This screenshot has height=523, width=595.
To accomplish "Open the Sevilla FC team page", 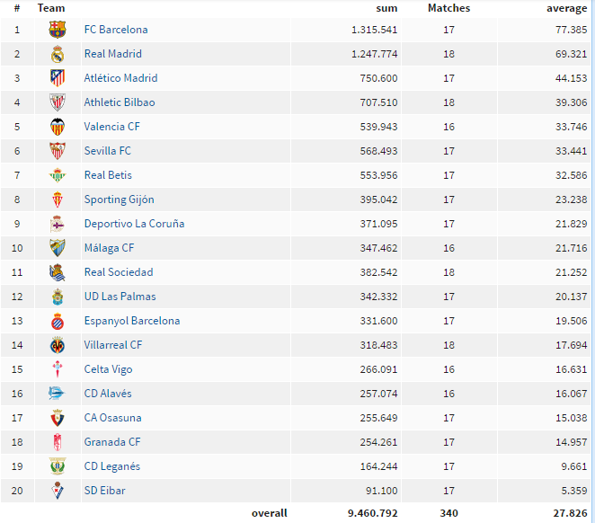I will pyautogui.click(x=108, y=151).
